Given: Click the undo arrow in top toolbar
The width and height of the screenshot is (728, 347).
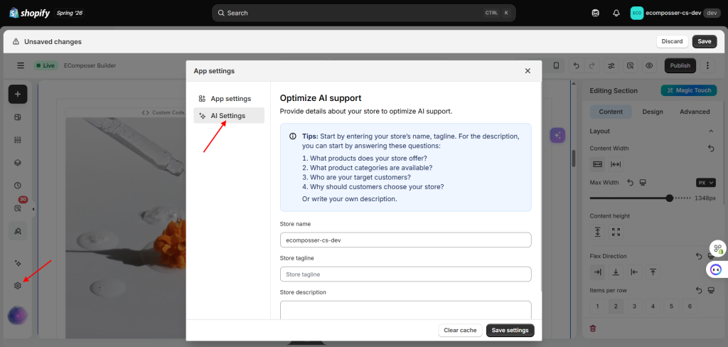Looking at the screenshot, I should point(576,65).
